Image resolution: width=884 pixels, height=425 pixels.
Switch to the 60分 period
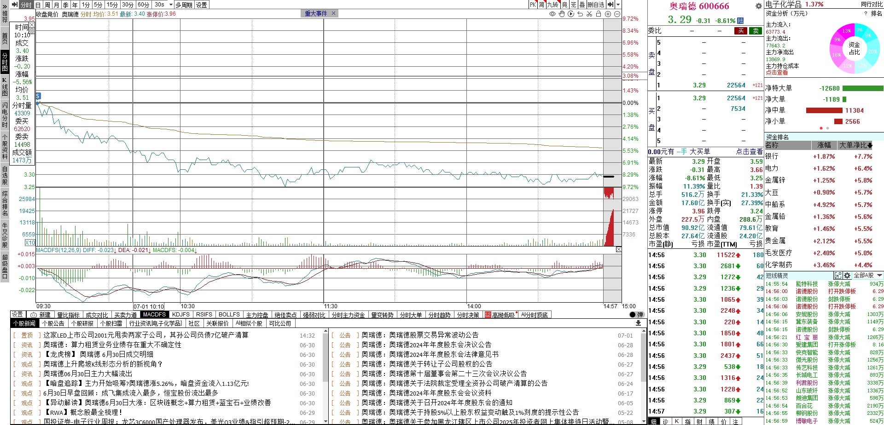click(143, 5)
